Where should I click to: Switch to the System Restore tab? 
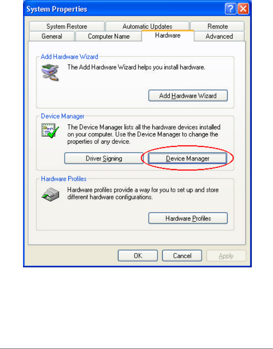click(67, 26)
